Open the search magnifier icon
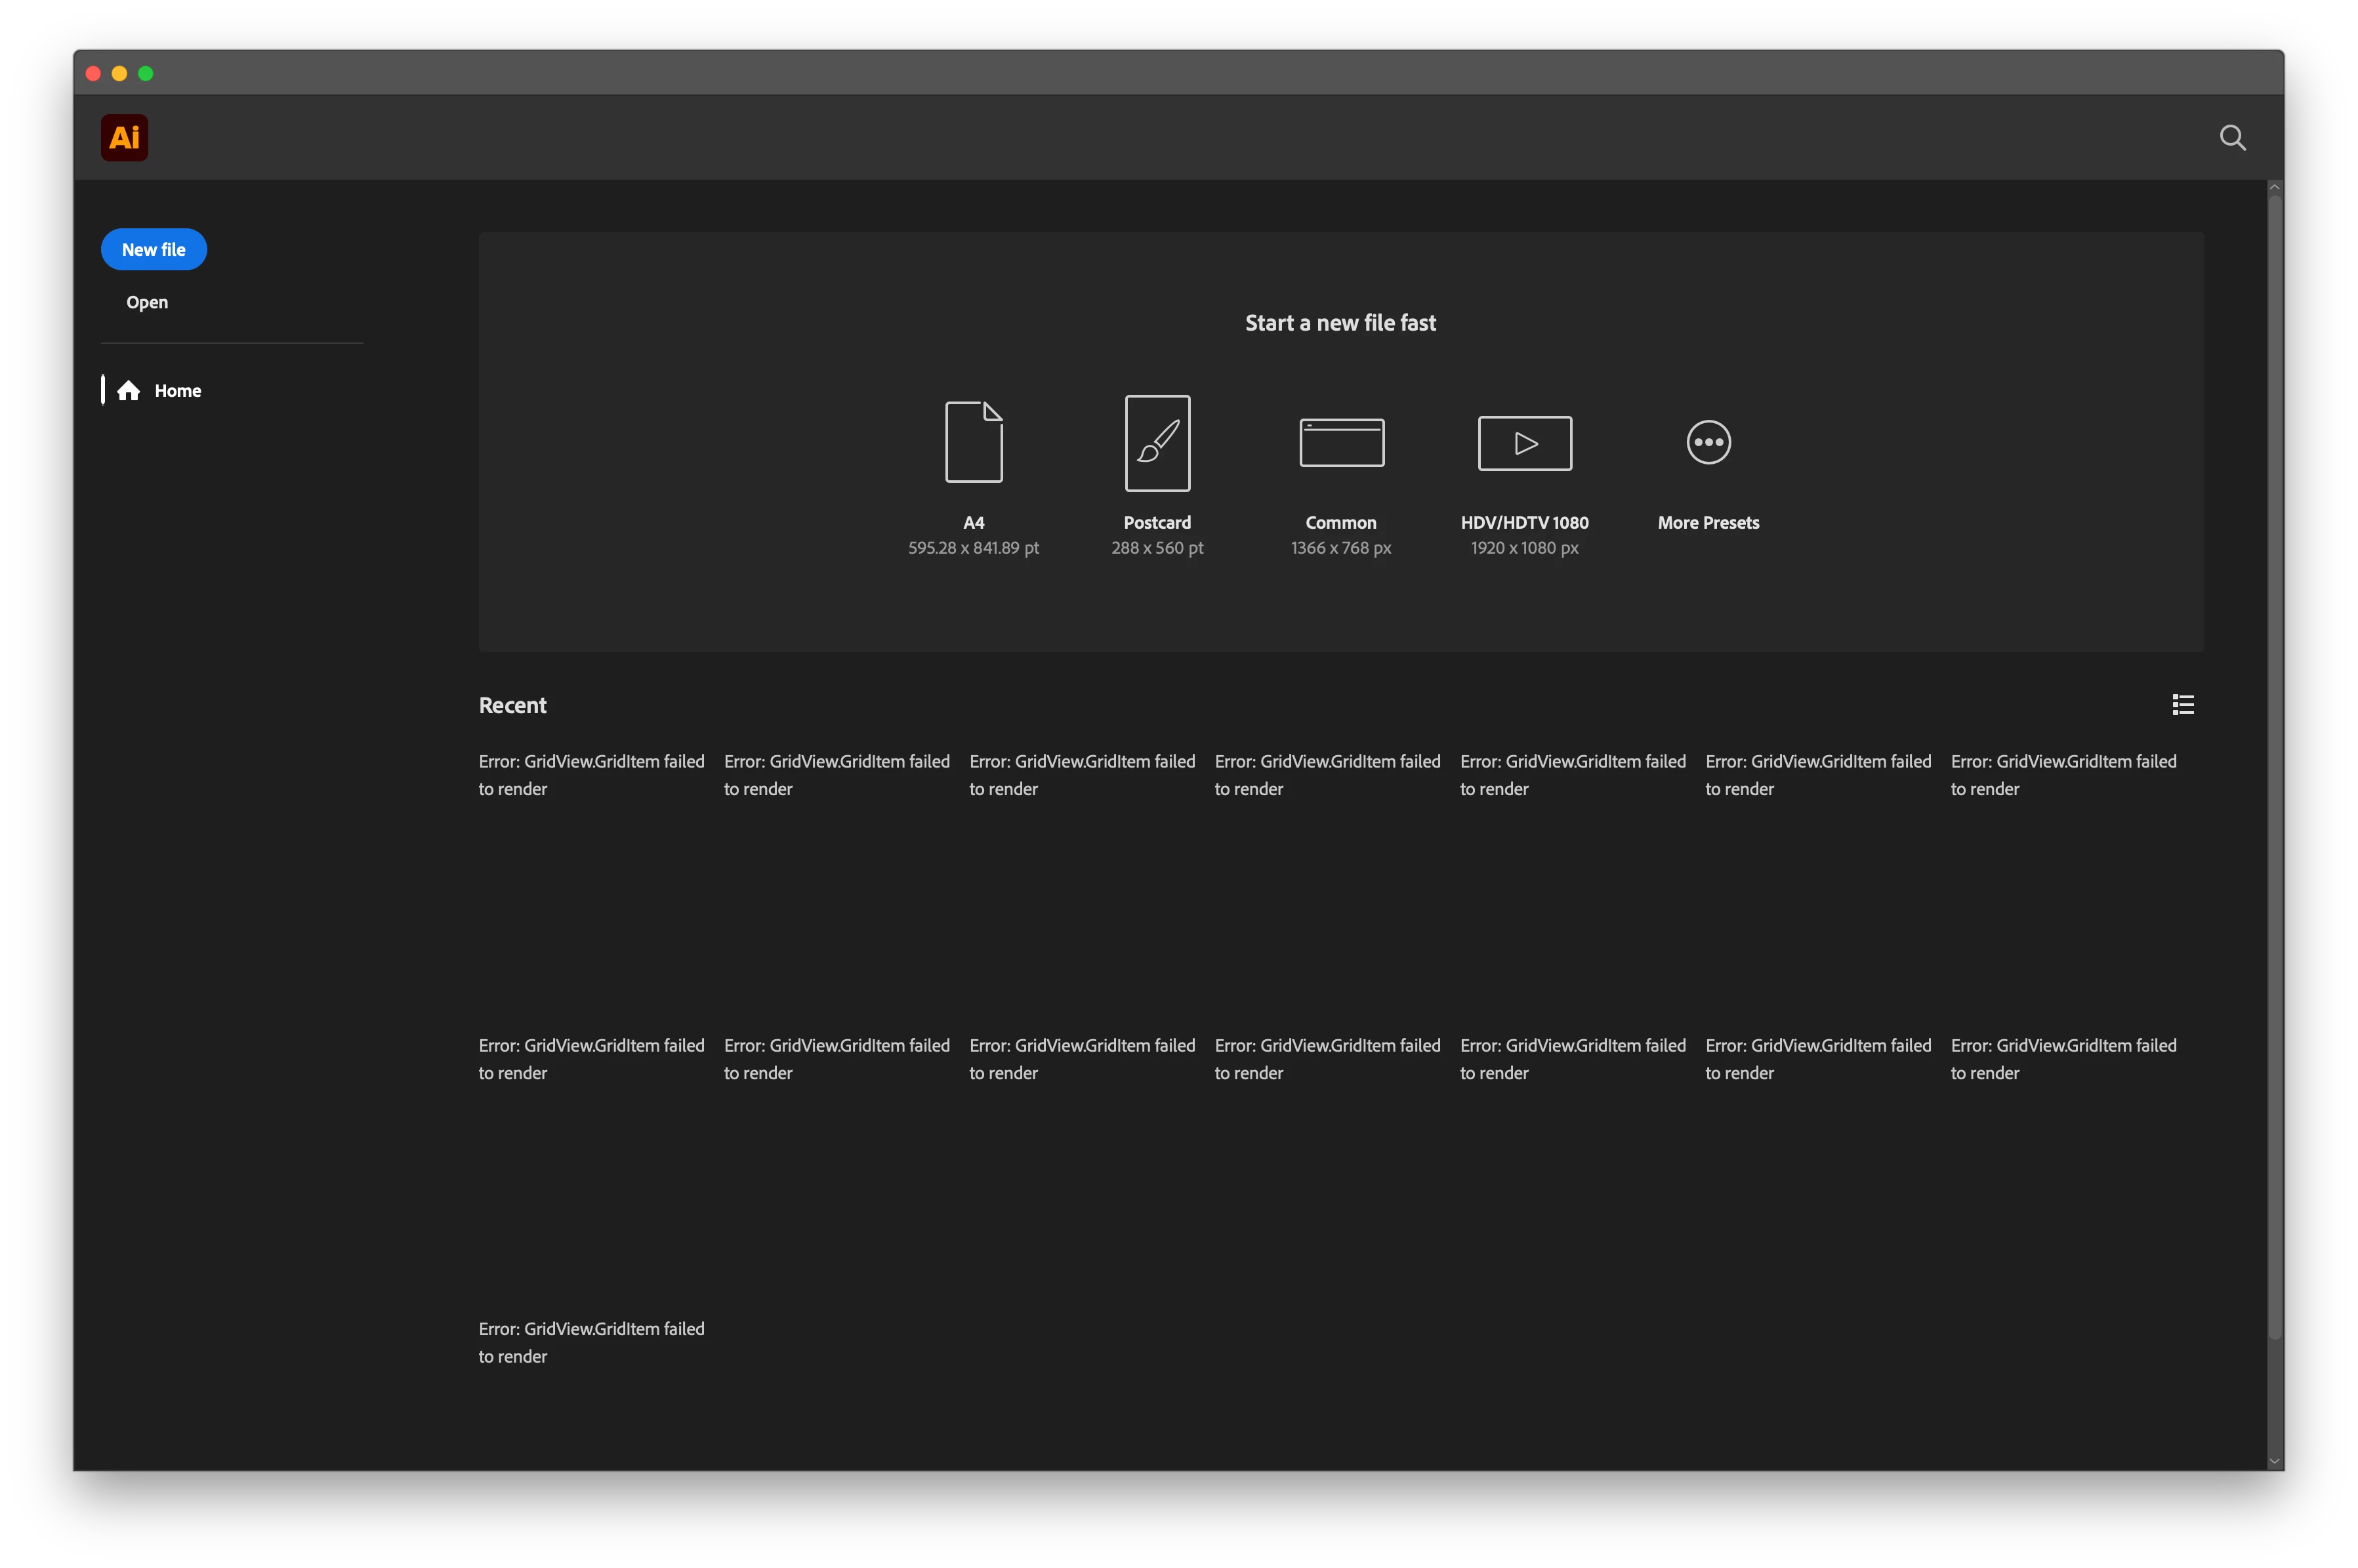 (2232, 138)
